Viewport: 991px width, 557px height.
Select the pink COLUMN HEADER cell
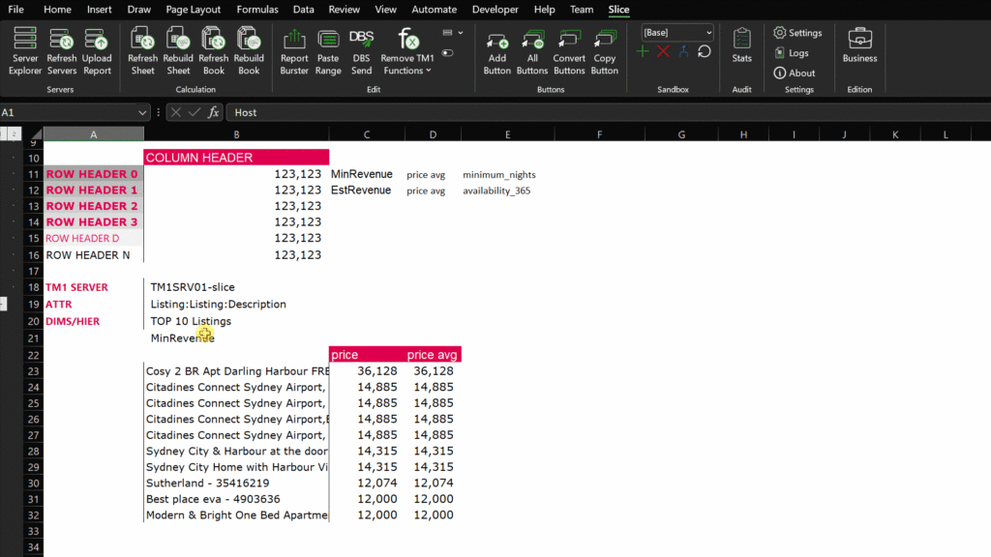tap(236, 158)
